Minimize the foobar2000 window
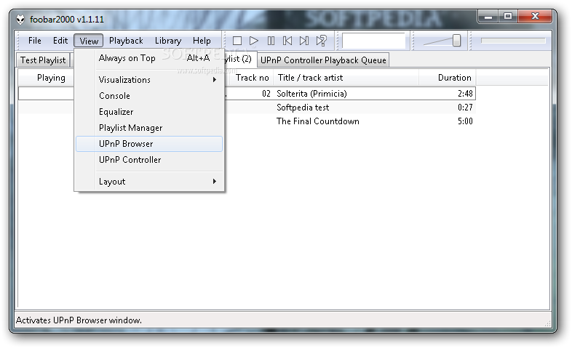The image size is (572, 348). 488,17
